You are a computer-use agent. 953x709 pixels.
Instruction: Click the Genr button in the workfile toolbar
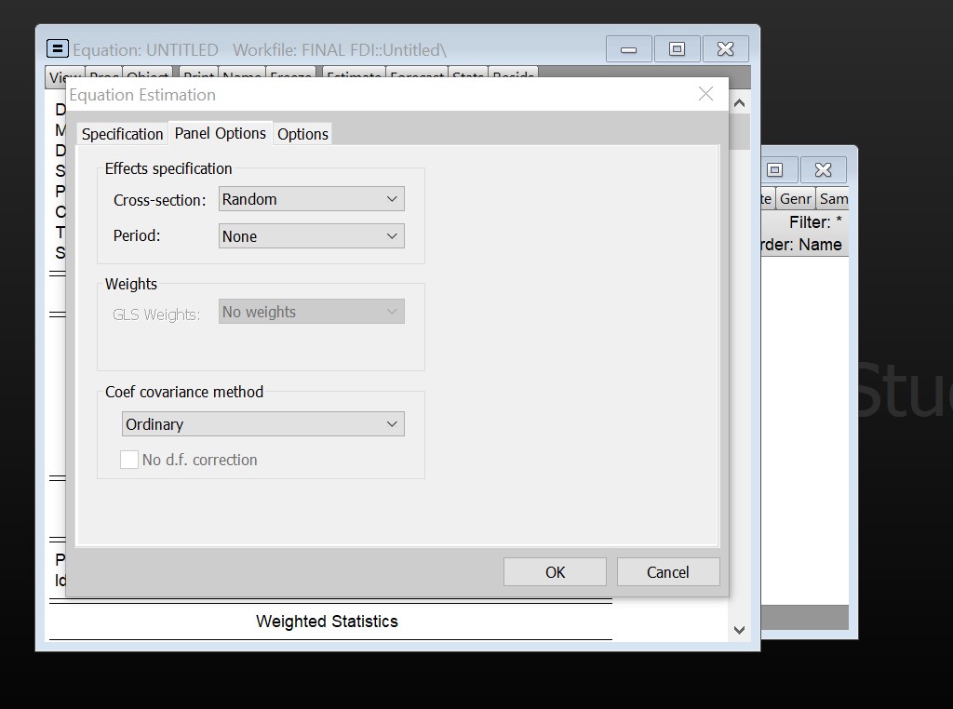(x=795, y=199)
